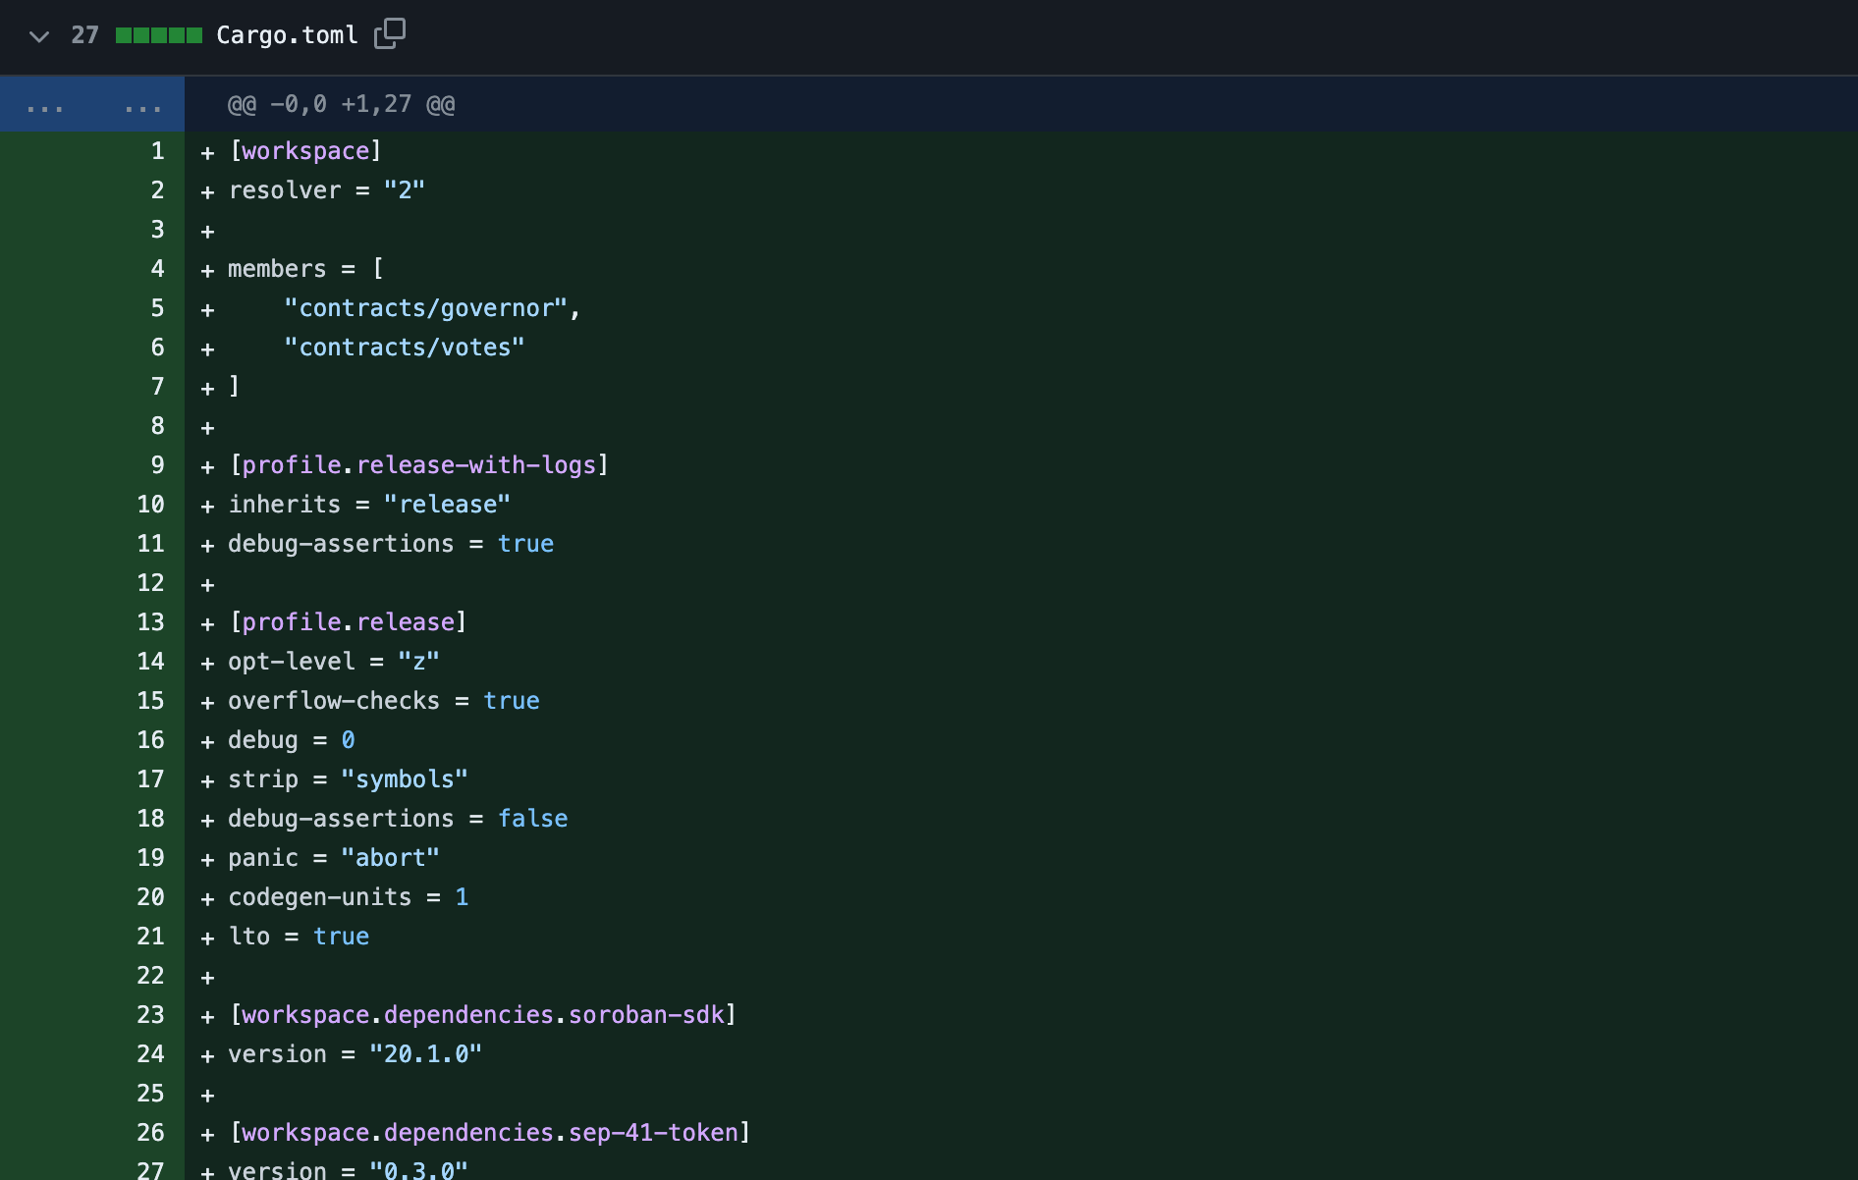
Task: Click the plus marker on line 1
Action: (x=206, y=151)
